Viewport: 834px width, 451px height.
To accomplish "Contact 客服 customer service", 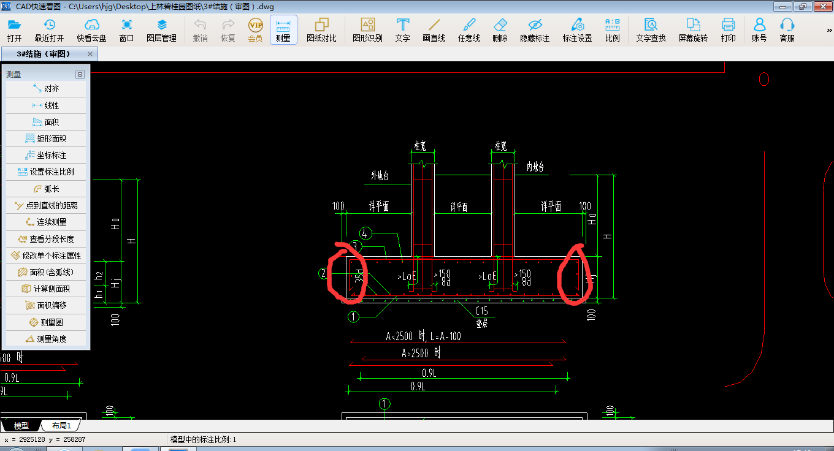I will [x=787, y=30].
